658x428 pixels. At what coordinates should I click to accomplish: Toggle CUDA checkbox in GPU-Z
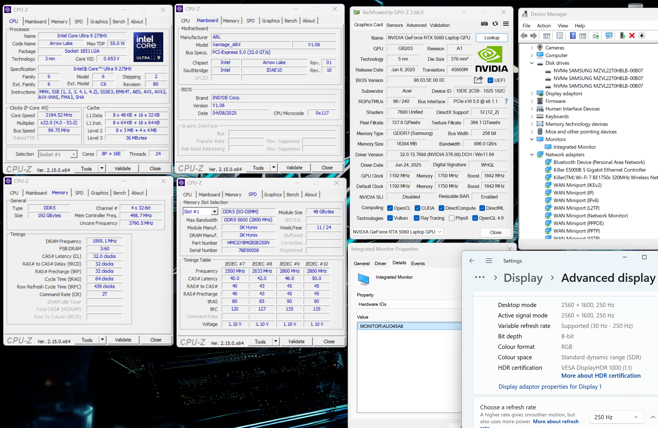pos(417,208)
